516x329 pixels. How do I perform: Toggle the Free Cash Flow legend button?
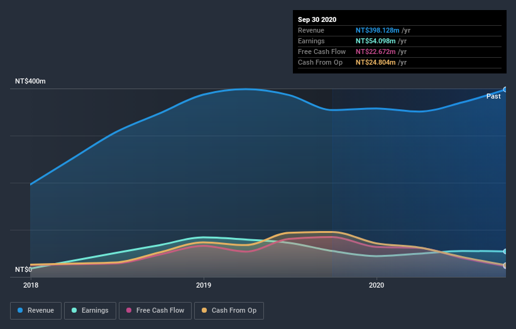(x=155, y=311)
